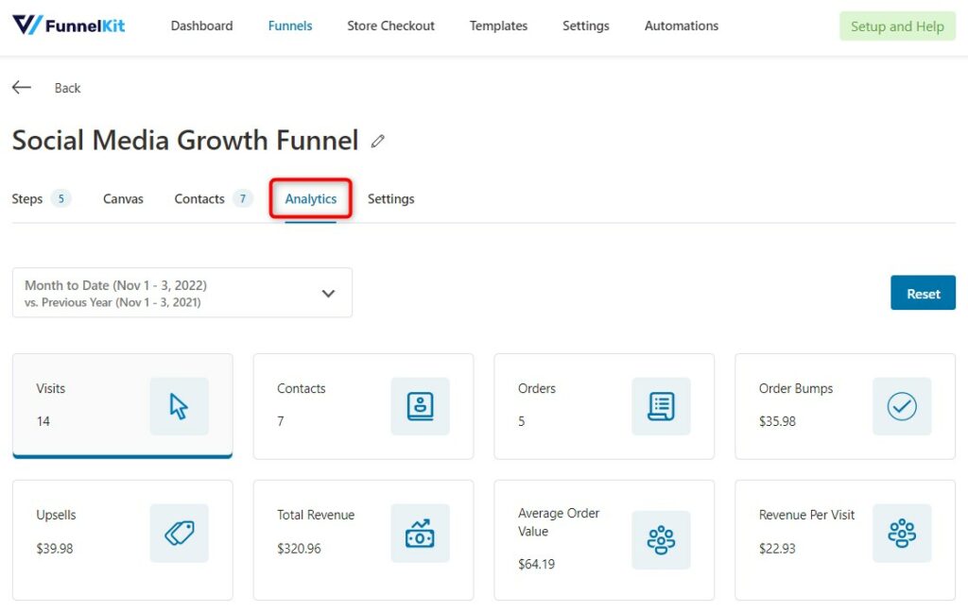Go to the Funnels menu

[x=290, y=25]
